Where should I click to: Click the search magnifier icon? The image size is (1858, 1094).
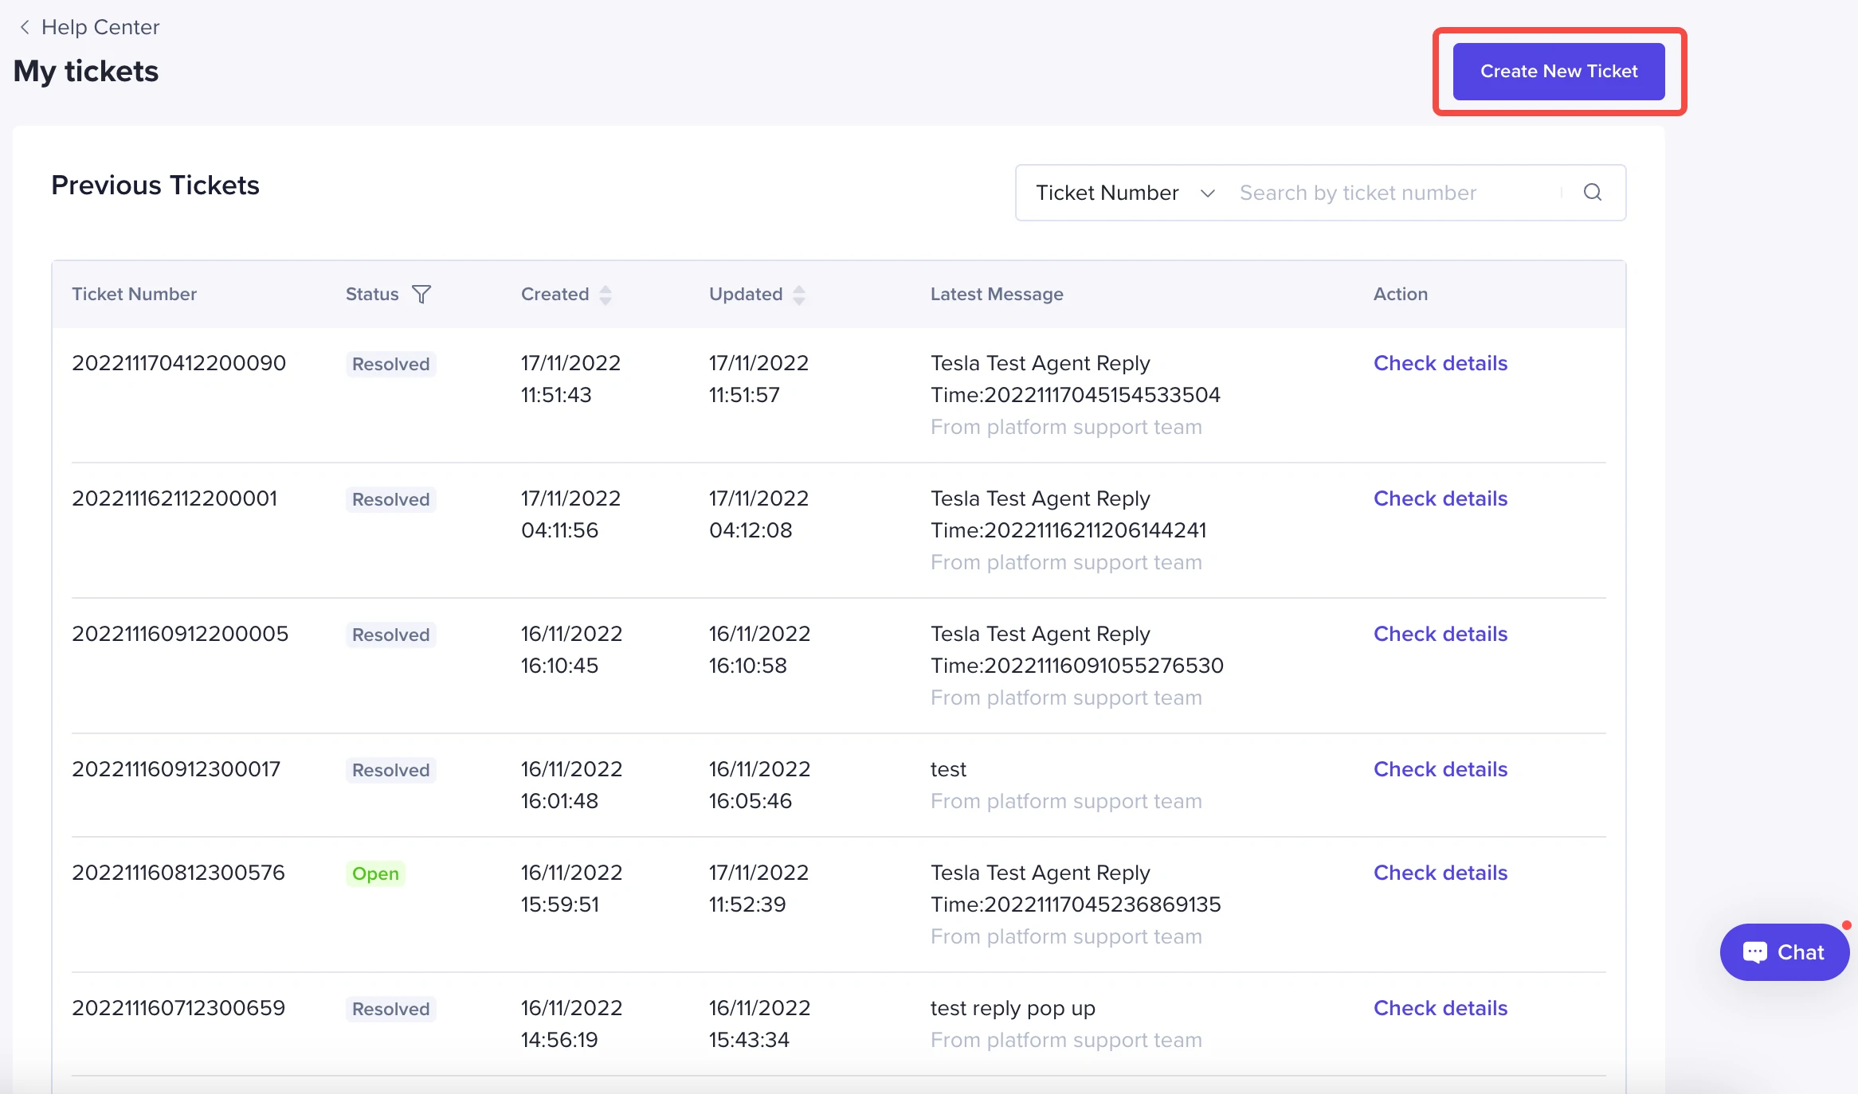tap(1592, 193)
